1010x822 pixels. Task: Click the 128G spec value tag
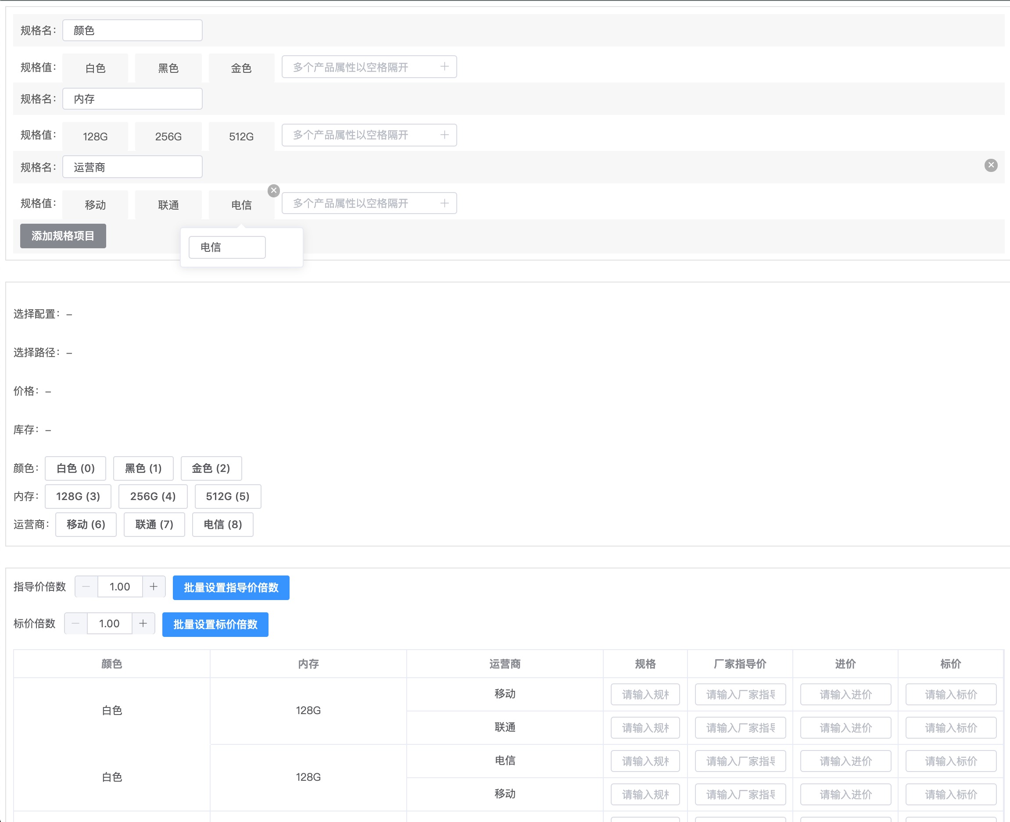(x=95, y=136)
